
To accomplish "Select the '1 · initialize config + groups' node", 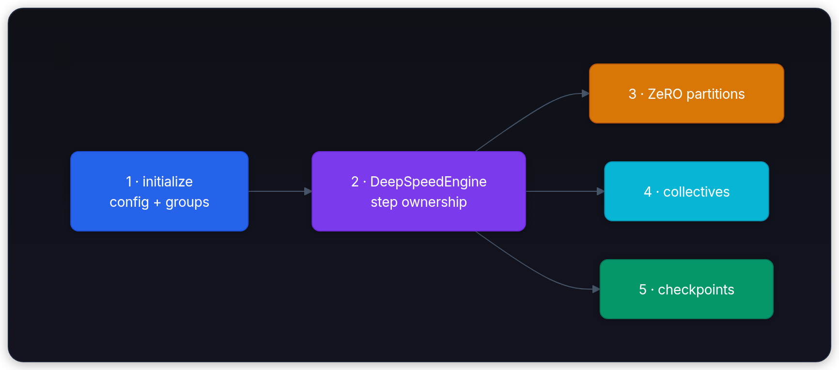I will 159,191.
